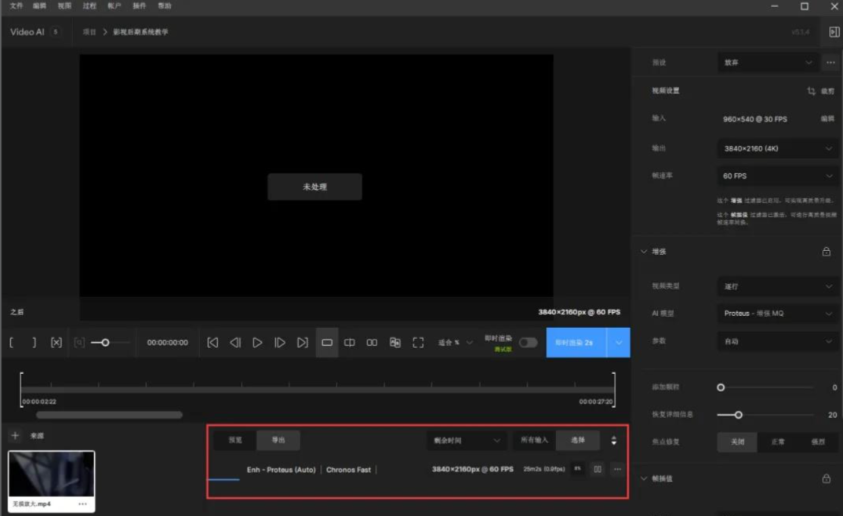
Task: Switch to split-view comparison mode
Action: [x=350, y=343]
